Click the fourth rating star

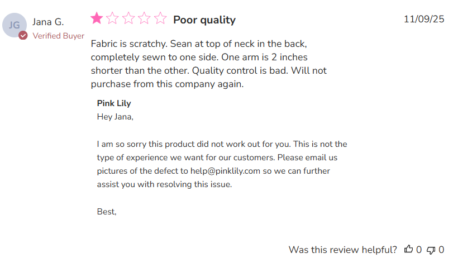[145, 19]
